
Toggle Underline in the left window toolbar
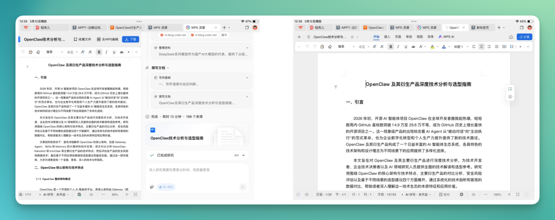coord(114,52)
